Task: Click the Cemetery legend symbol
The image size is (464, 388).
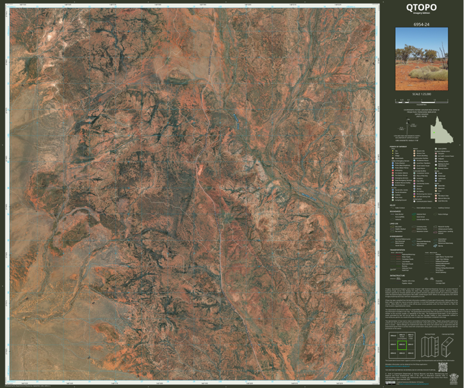Action: 414,179
